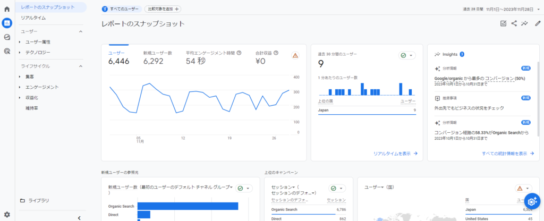The height and width of the screenshot is (221, 544).
Task: Click the Share this report icon
Action: 514,23
